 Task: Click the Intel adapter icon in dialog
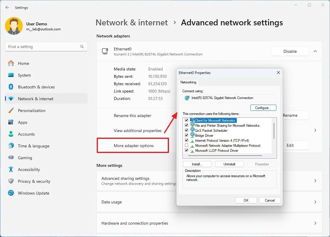click(x=187, y=98)
